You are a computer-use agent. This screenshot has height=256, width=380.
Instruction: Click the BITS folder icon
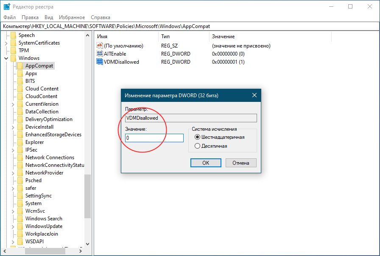point(20,81)
